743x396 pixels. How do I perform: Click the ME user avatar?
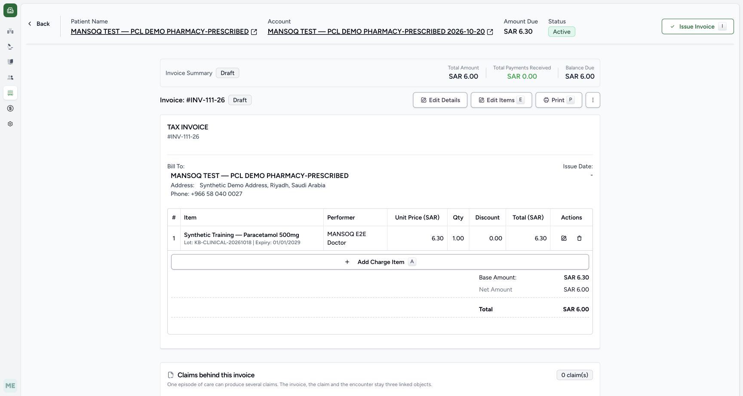click(x=10, y=386)
